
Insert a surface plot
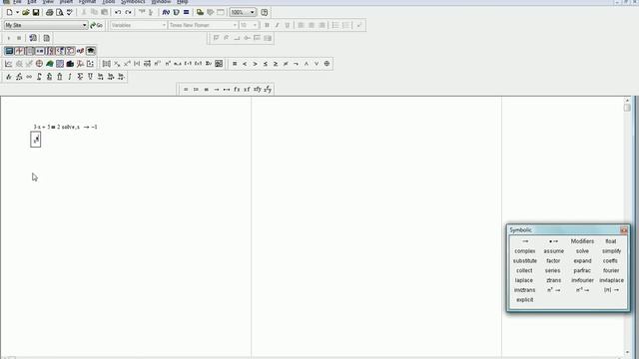[x=49, y=64]
